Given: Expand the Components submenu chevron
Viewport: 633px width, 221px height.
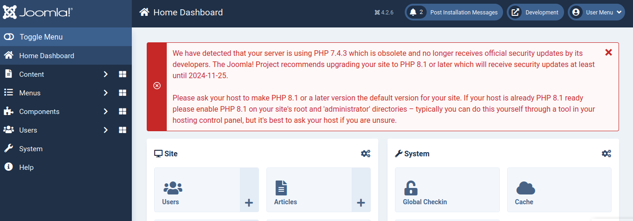Looking at the screenshot, I should click(x=106, y=111).
